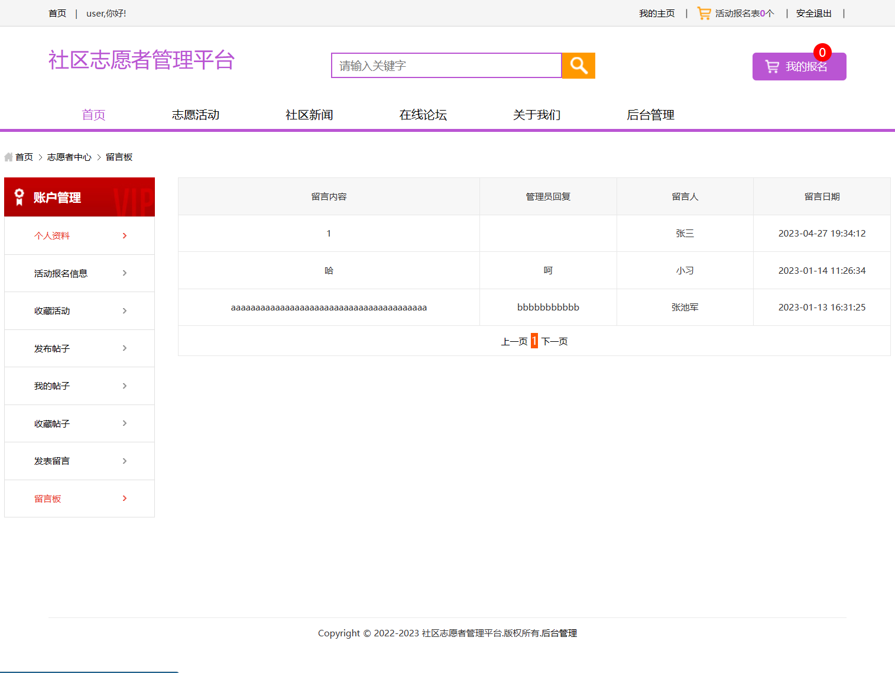Viewport: 895px width, 673px height.
Task: Click the cart icon inside 我的报名 button
Action: [772, 66]
